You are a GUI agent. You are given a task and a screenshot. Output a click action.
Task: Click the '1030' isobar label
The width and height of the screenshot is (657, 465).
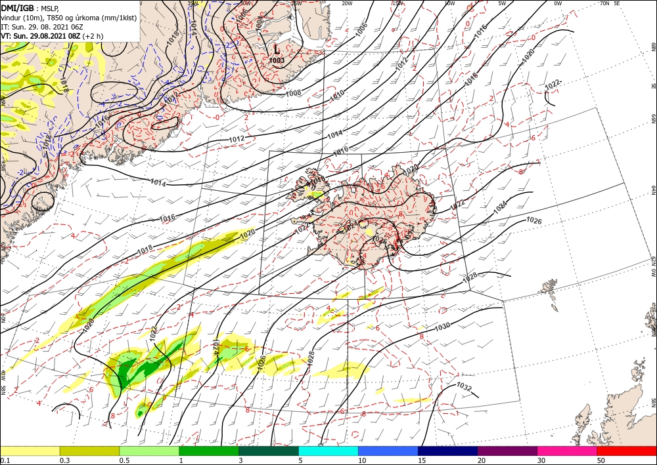(x=442, y=326)
